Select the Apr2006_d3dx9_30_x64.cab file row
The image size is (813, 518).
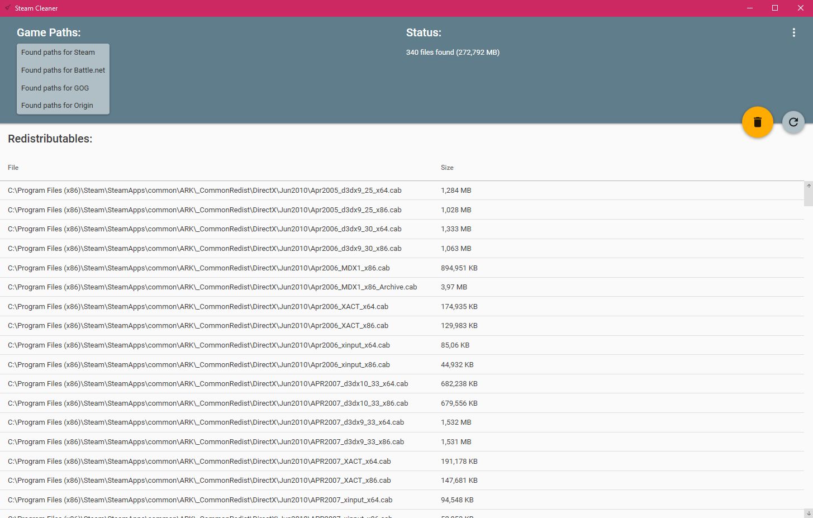(402, 229)
